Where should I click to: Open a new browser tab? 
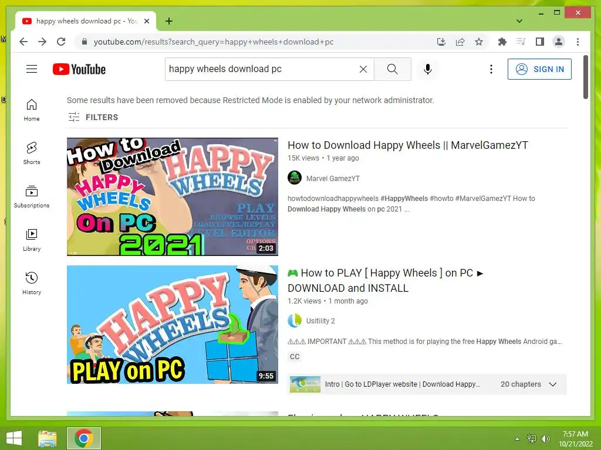pyautogui.click(x=168, y=21)
